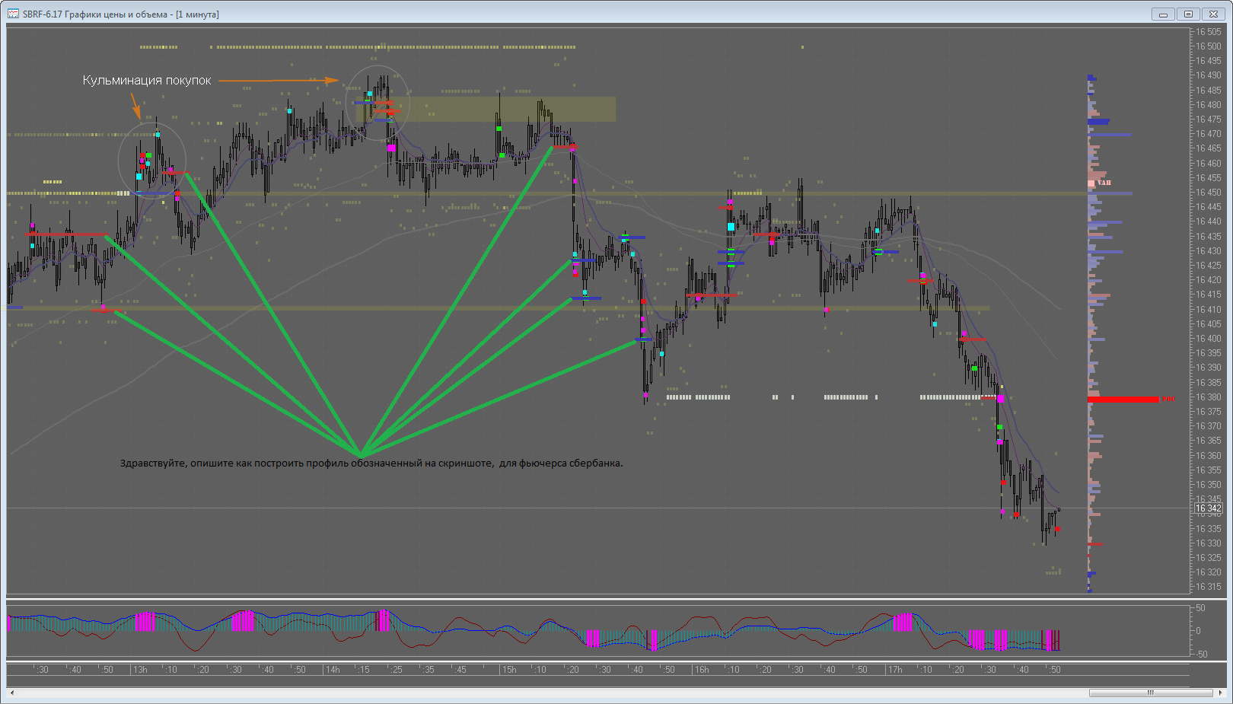This screenshot has width=1233, height=704.
Task: Click the VAH marker on volume profile
Action: point(1104,183)
